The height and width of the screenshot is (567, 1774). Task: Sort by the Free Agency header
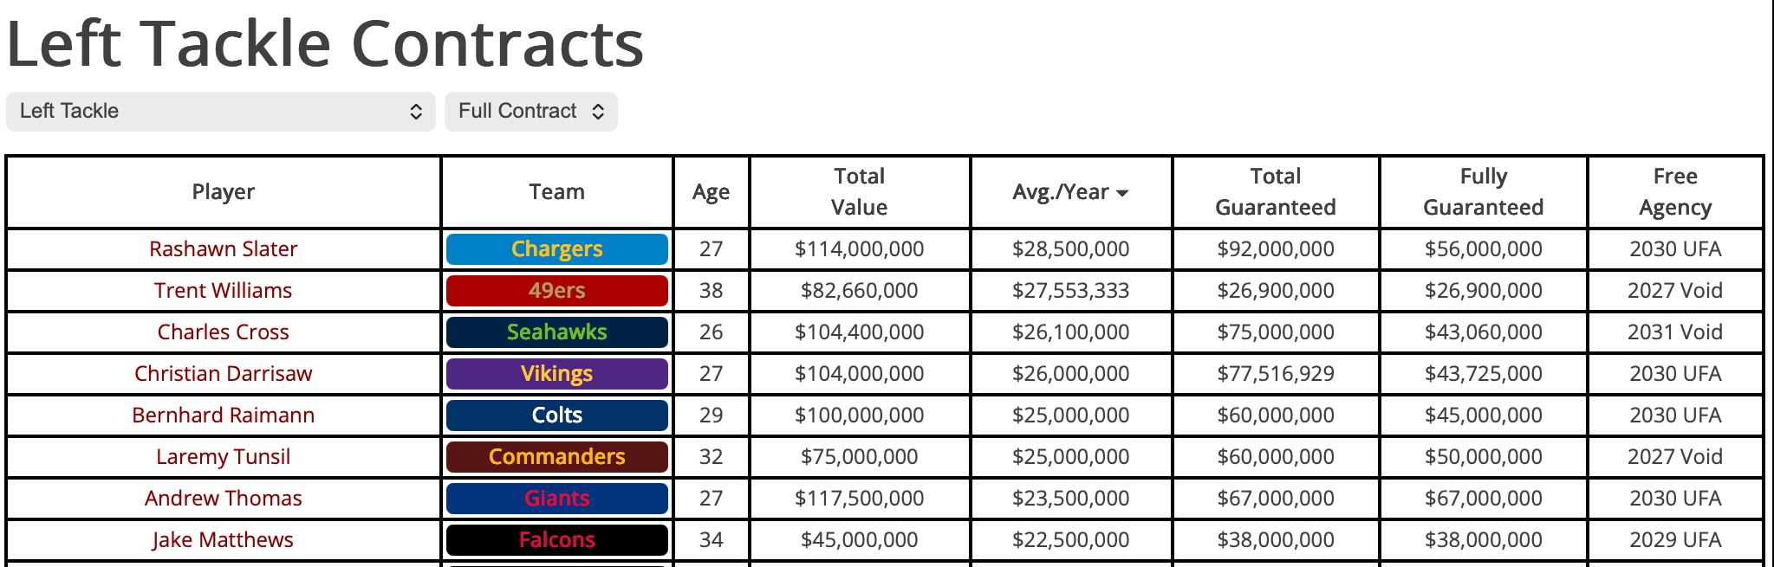(x=1674, y=192)
